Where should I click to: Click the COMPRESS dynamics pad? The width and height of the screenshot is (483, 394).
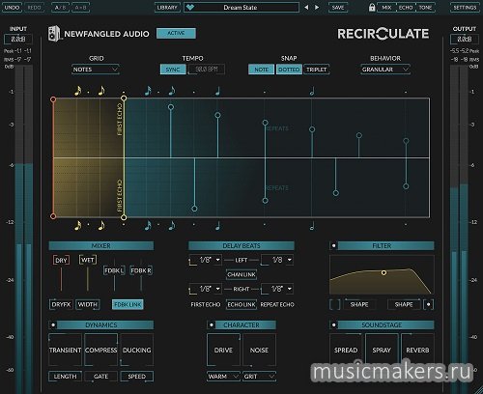point(100,350)
